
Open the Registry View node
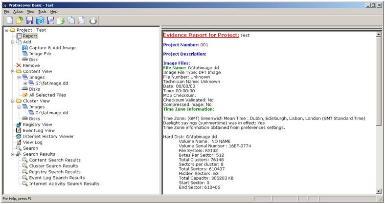pos(37,124)
